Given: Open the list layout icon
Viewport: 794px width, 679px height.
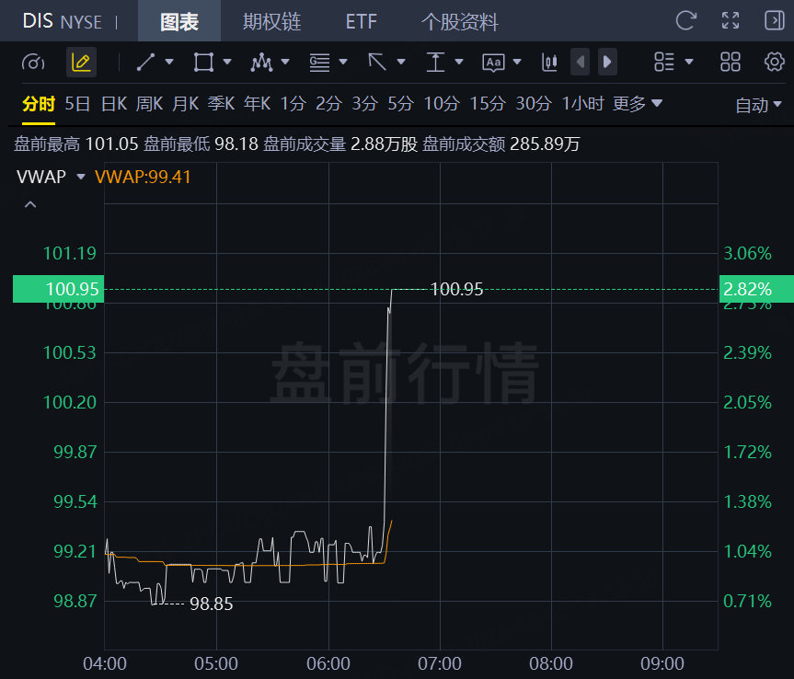Looking at the screenshot, I should [664, 62].
